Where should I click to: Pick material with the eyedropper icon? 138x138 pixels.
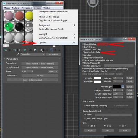18,55
